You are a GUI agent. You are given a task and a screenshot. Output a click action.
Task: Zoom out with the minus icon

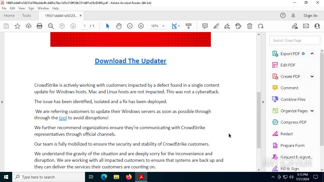point(130,26)
